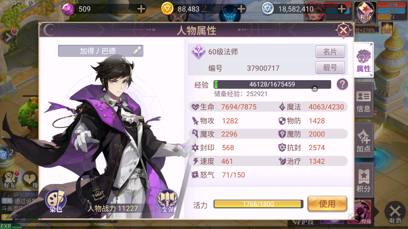Click the 名片 name card button
This screenshot has height=229, width=408.
[x=330, y=52]
